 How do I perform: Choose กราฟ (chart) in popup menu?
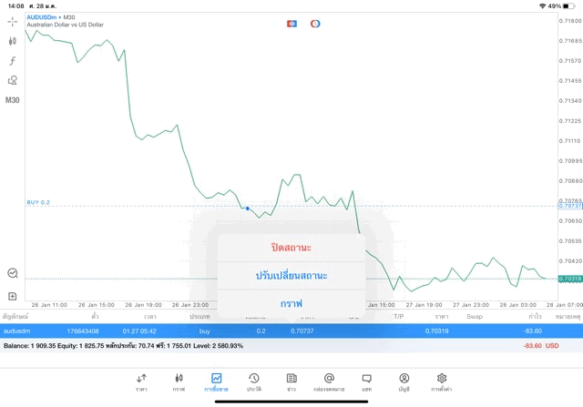click(x=291, y=303)
